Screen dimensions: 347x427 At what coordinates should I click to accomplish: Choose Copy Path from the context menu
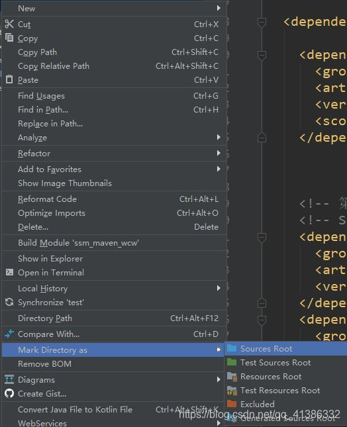(114, 52)
